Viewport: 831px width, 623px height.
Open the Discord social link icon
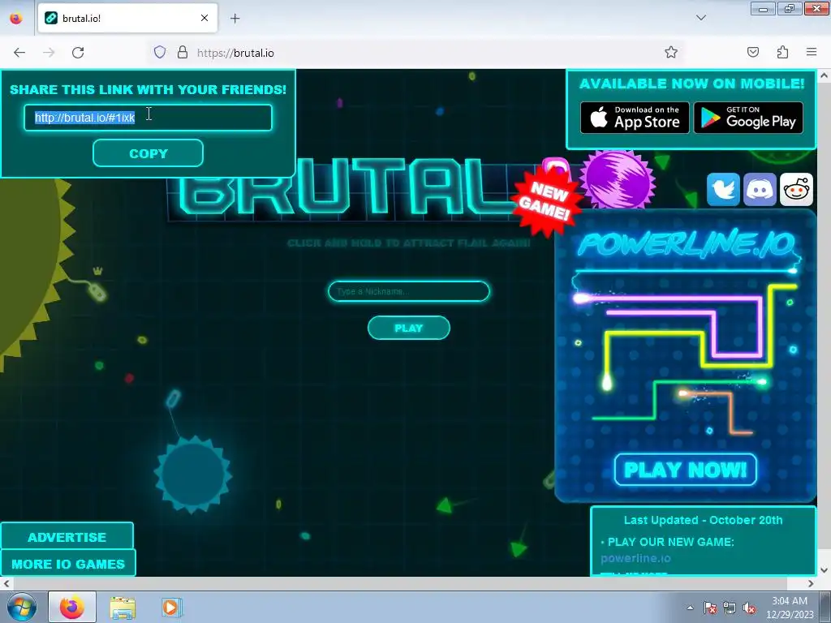[x=760, y=189]
